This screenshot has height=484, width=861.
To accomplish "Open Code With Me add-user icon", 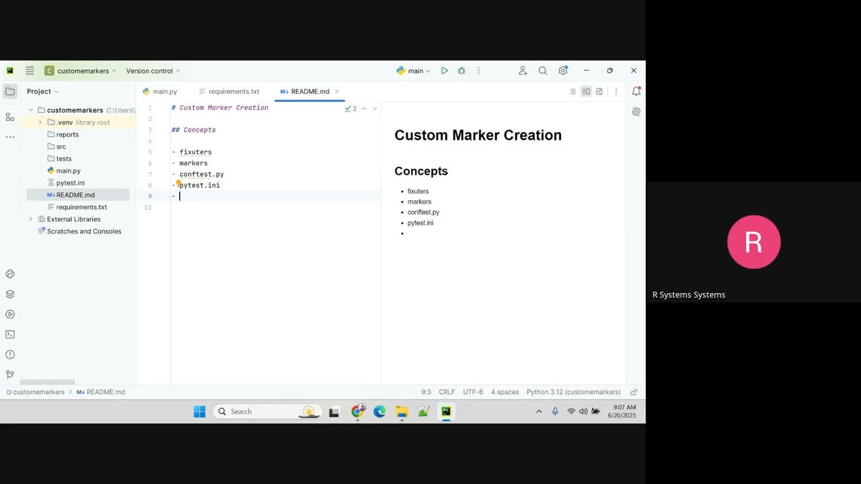I will coord(523,71).
